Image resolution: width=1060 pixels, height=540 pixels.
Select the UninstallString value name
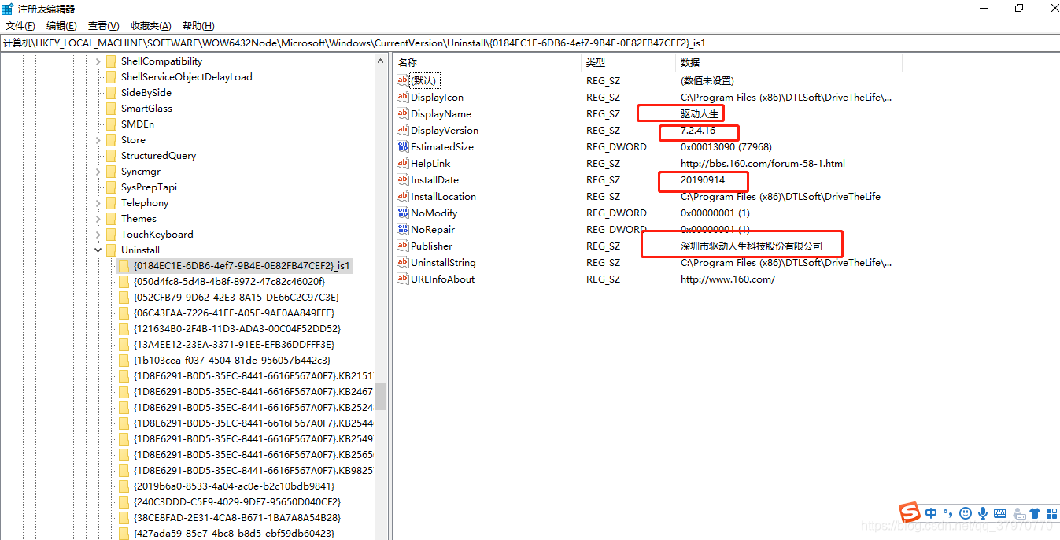pyautogui.click(x=443, y=262)
